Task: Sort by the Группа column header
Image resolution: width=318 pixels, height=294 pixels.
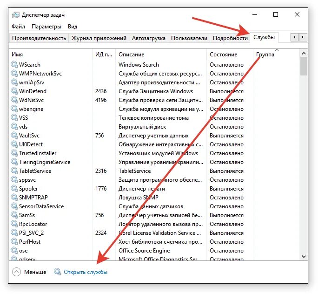Action: 277,54
